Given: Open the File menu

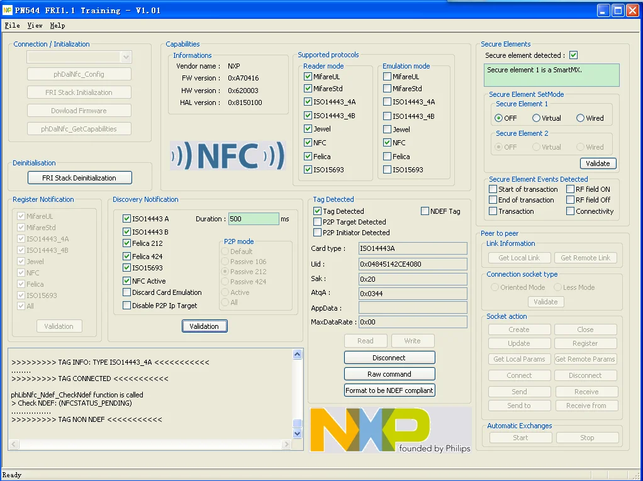Looking at the screenshot, I should 12,26.
